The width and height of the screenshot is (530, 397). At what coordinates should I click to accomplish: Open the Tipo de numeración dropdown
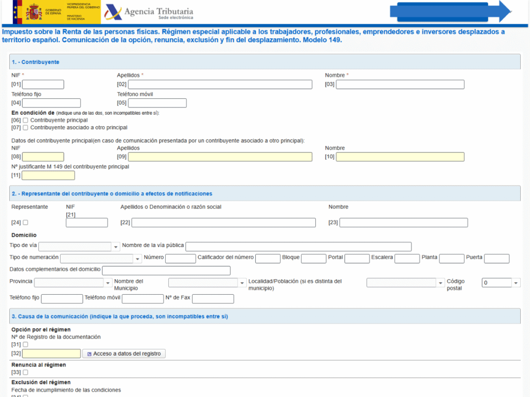click(137, 258)
